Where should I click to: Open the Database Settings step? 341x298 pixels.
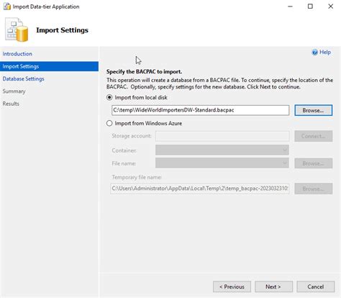[24, 78]
